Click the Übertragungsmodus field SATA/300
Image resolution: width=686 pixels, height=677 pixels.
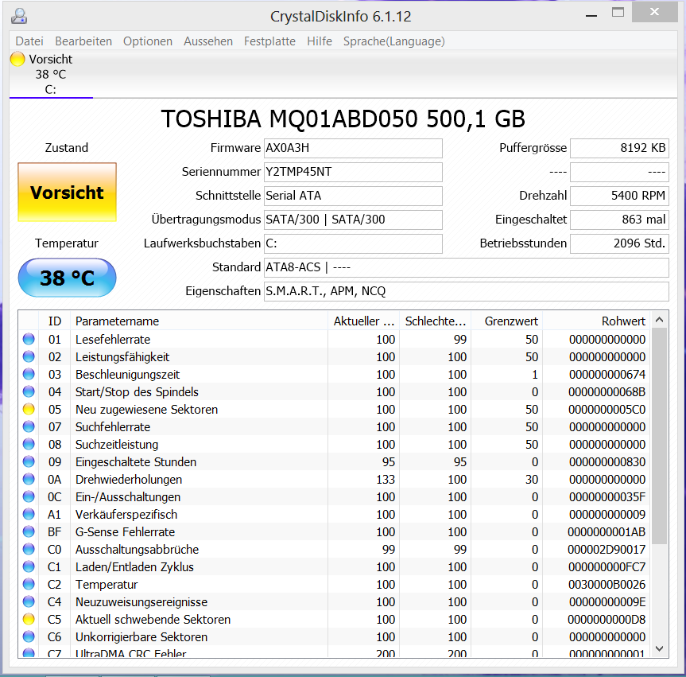pyautogui.click(x=353, y=220)
